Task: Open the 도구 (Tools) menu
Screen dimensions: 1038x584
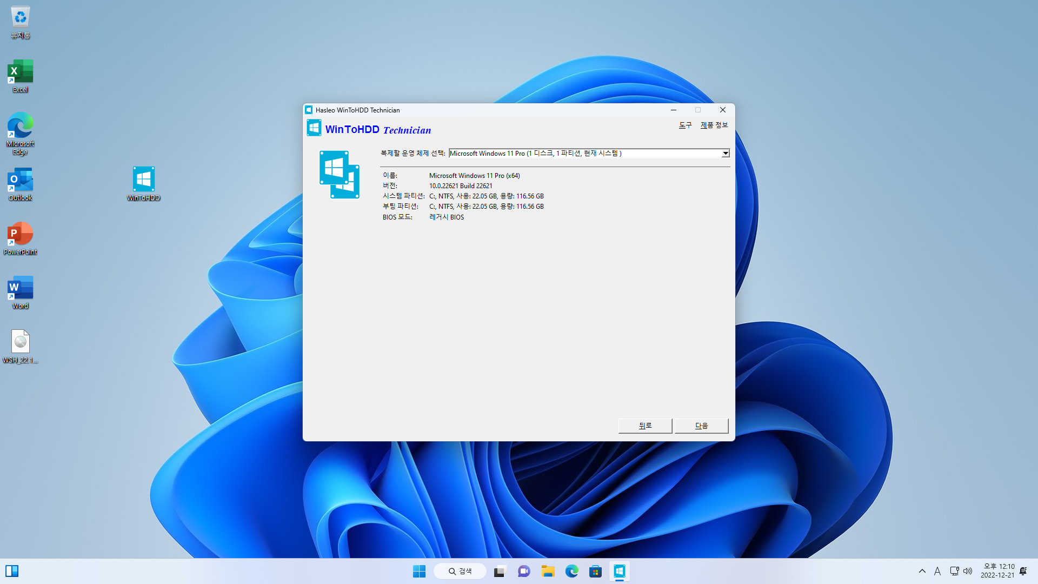Action: coord(685,125)
